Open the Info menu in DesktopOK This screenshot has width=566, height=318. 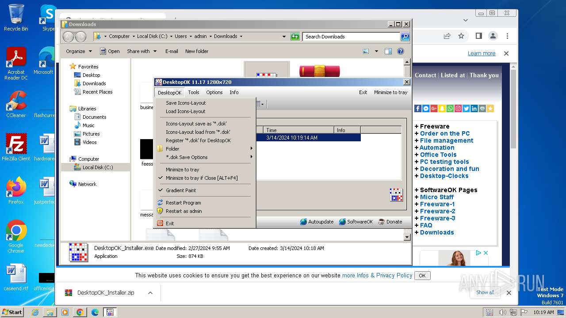(234, 92)
